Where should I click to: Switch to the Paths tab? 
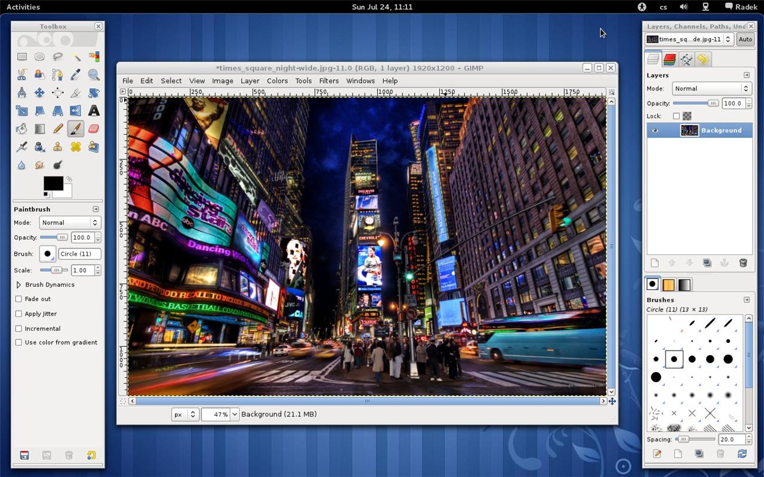pos(686,59)
